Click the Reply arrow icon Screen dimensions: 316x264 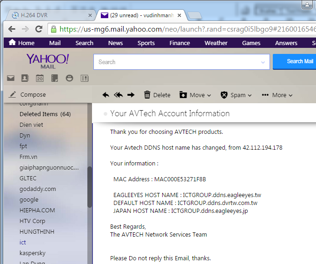pyautogui.click(x=106, y=95)
